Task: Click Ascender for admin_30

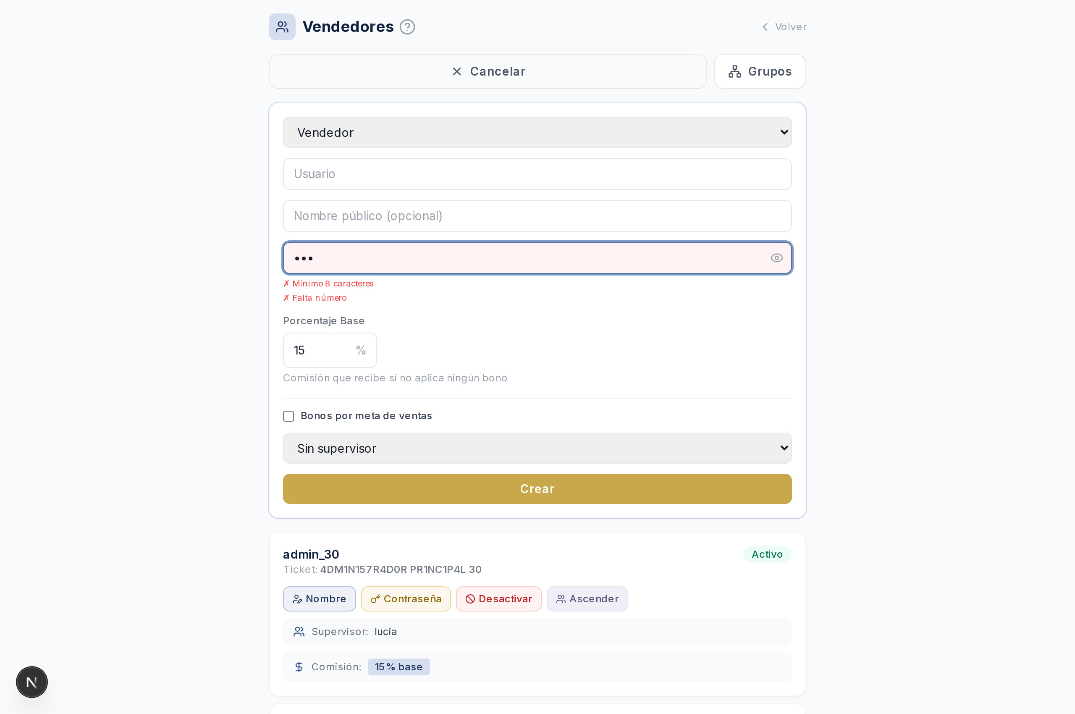Action: click(x=587, y=599)
